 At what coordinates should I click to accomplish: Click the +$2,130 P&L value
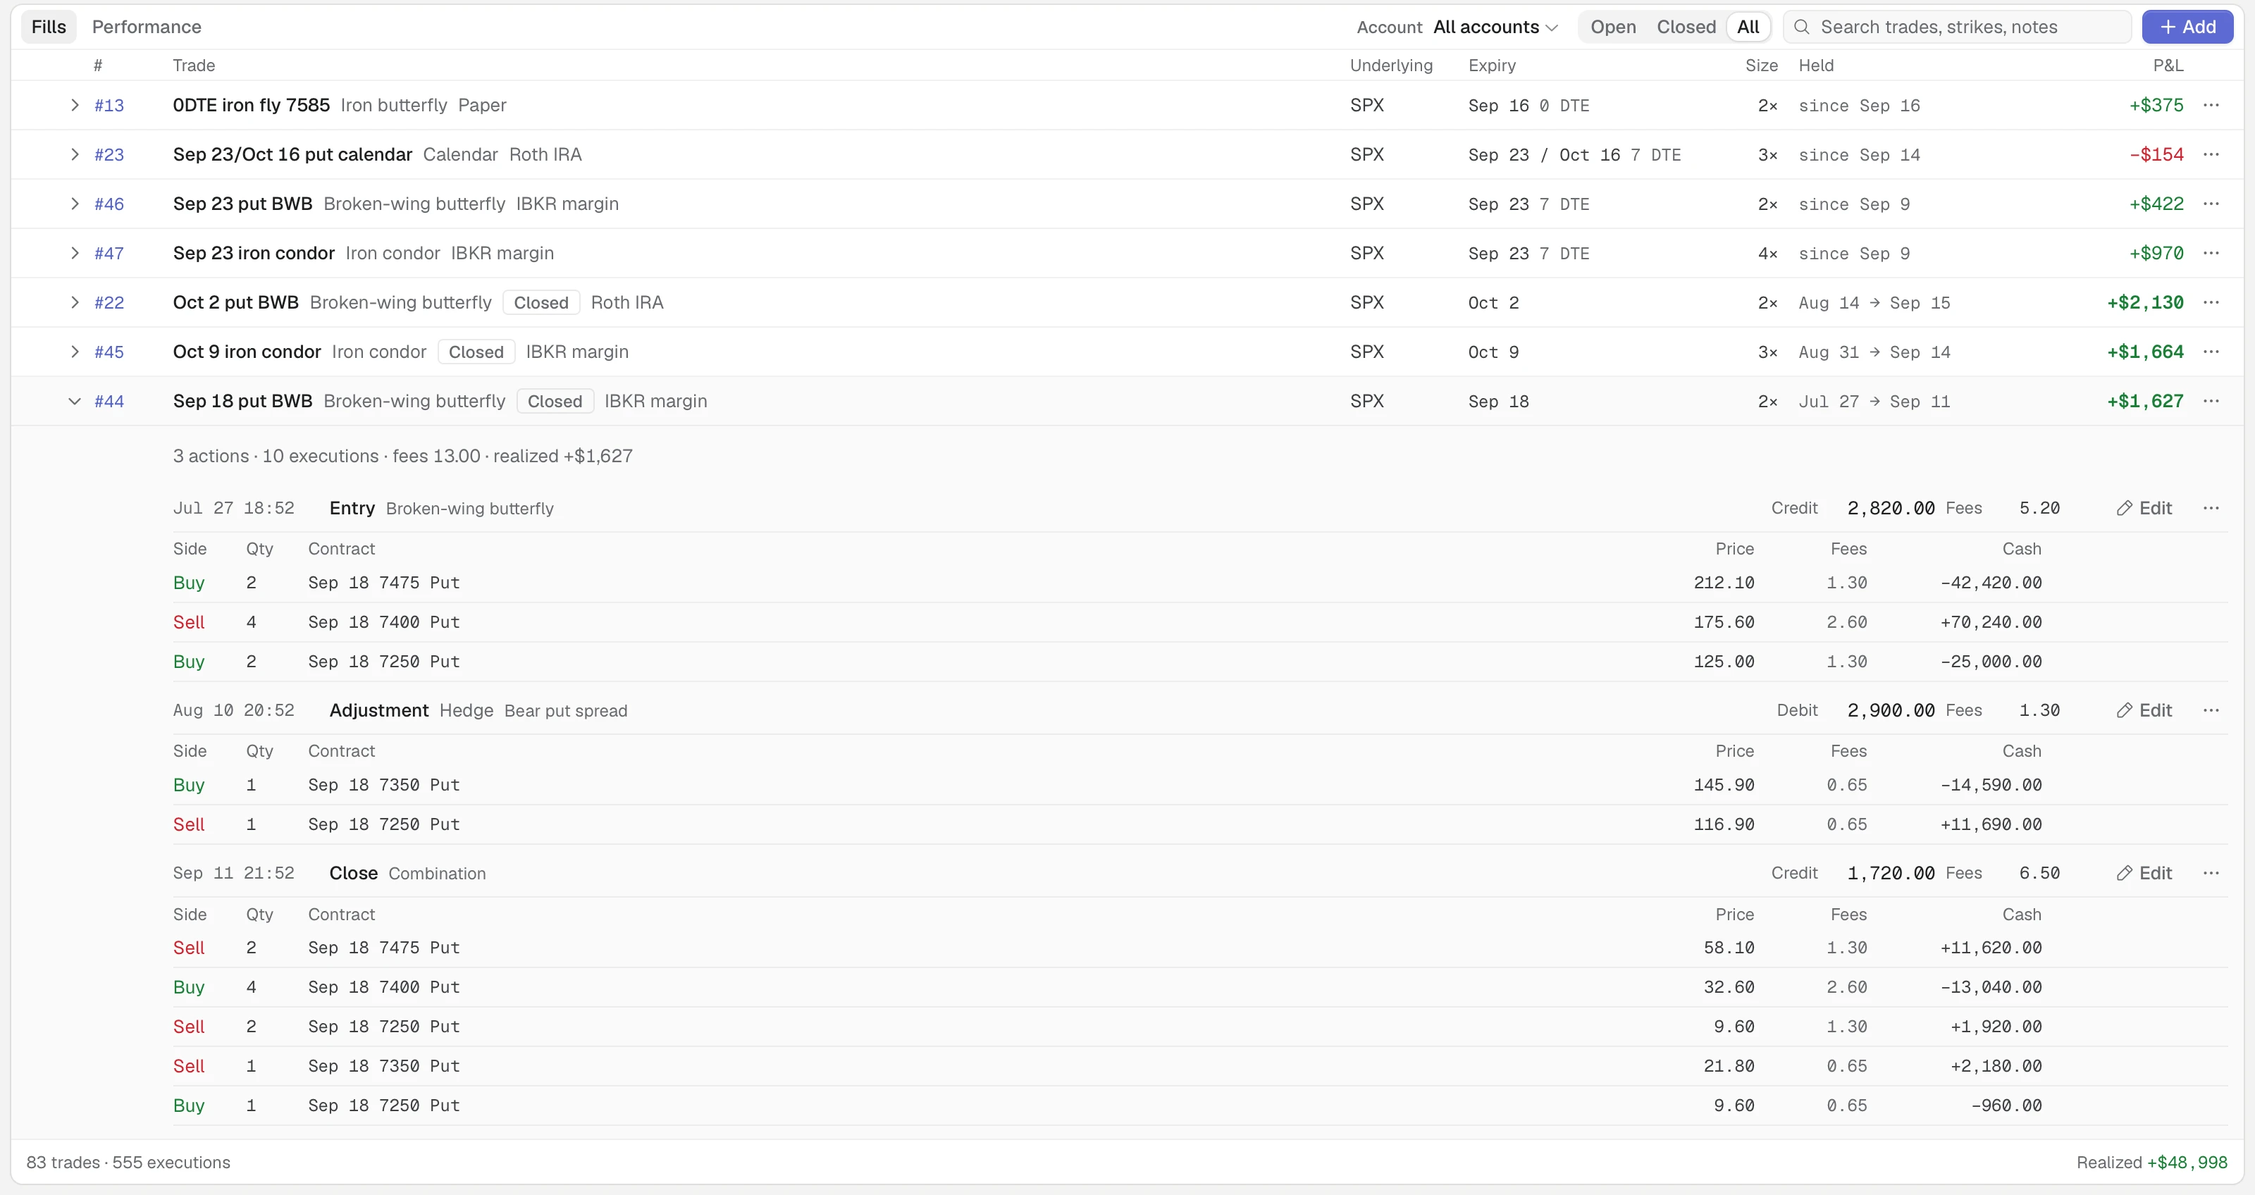point(2144,302)
